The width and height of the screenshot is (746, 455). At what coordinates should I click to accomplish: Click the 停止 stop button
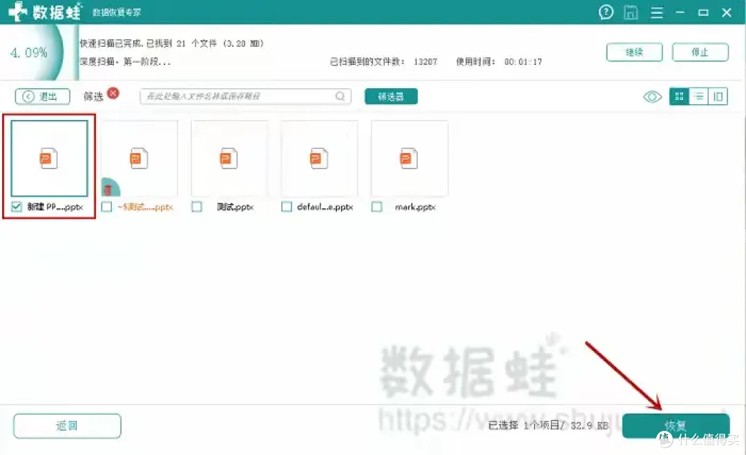(700, 52)
